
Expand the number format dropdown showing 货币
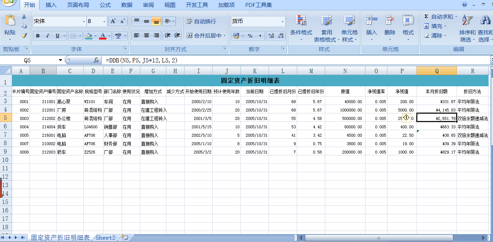[282, 22]
